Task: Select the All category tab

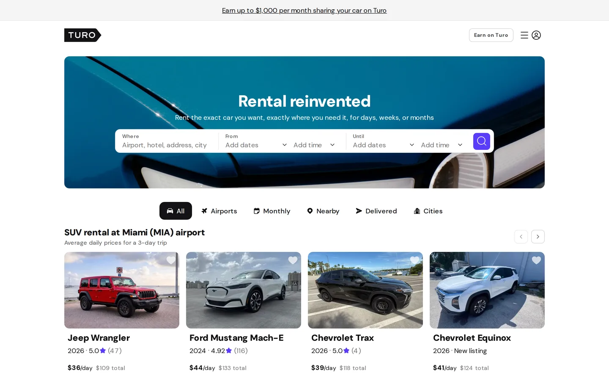Action: coord(176,211)
